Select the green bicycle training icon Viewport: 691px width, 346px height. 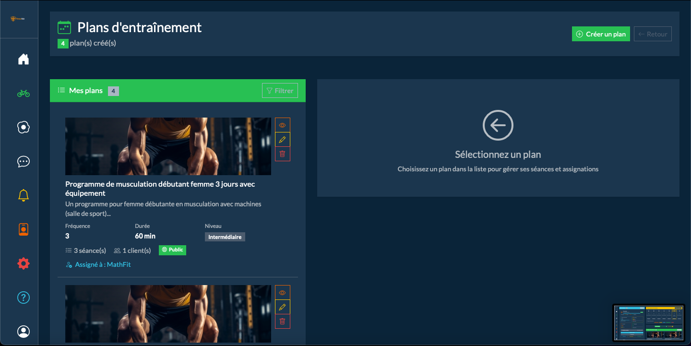(23, 93)
